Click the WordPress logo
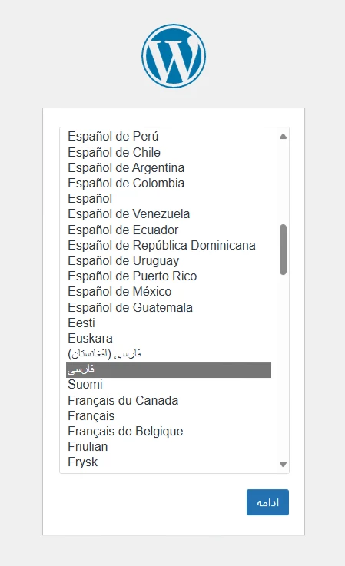This screenshot has width=345, height=566. [x=174, y=56]
